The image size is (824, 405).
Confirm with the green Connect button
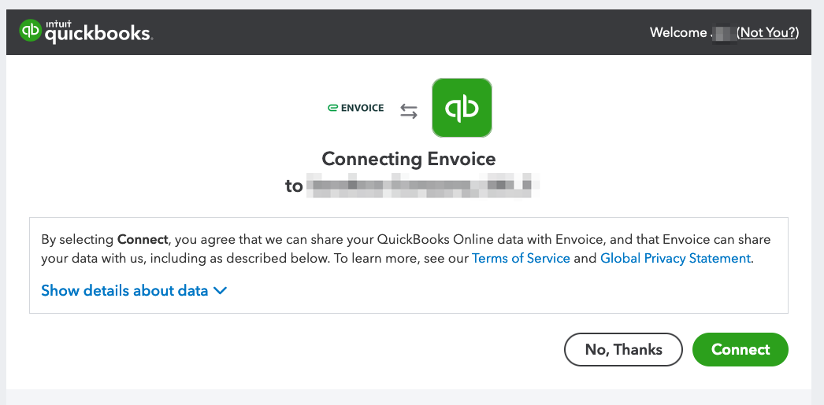click(x=740, y=349)
